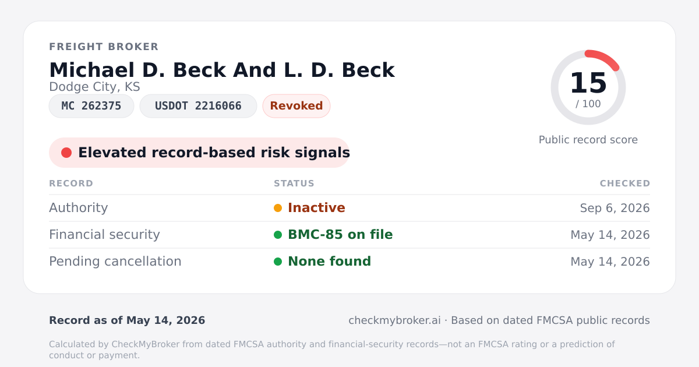
Task: Click the green dot beside BMC-85 on file
Action: pyautogui.click(x=278, y=235)
